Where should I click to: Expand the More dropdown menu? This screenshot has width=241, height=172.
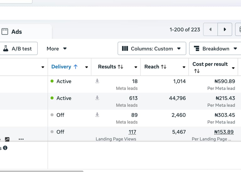coord(56,48)
